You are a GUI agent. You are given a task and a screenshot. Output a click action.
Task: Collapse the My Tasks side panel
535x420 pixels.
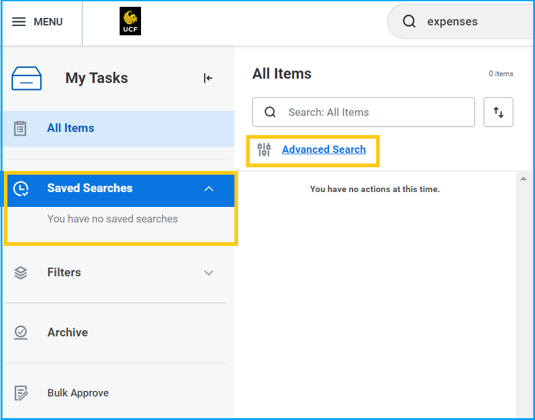208,79
